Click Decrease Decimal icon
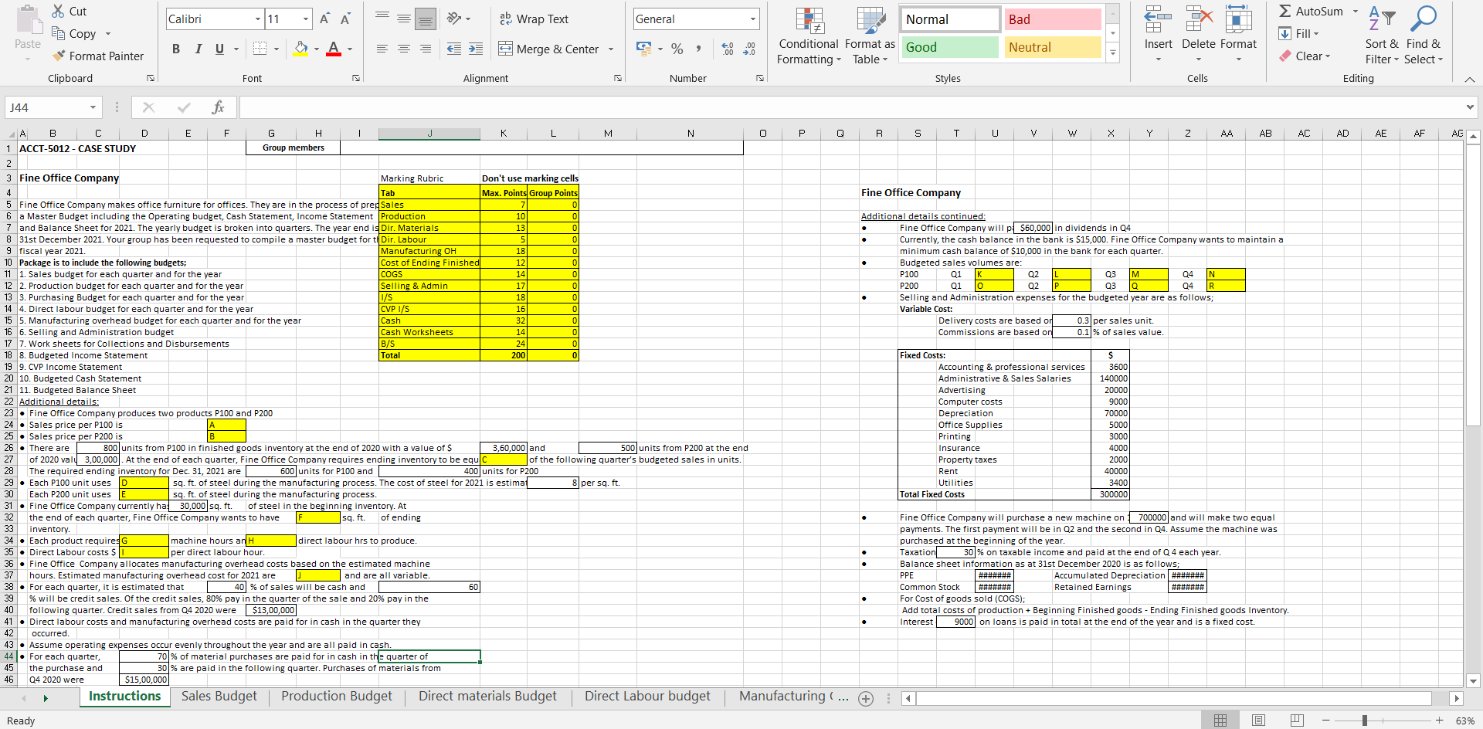 coord(749,49)
